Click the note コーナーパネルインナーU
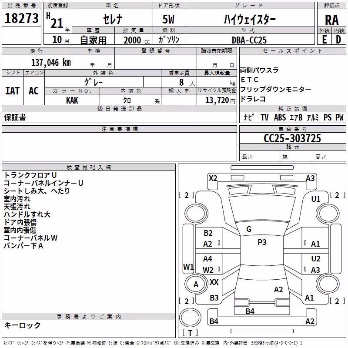 (43, 183)
